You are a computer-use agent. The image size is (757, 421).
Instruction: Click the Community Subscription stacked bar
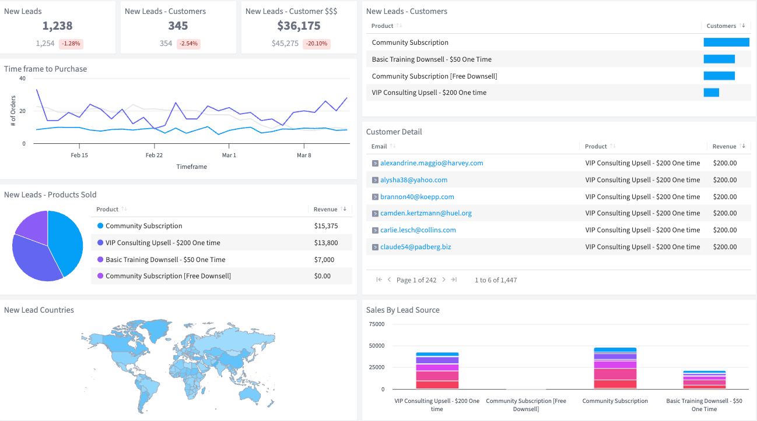tap(615, 369)
